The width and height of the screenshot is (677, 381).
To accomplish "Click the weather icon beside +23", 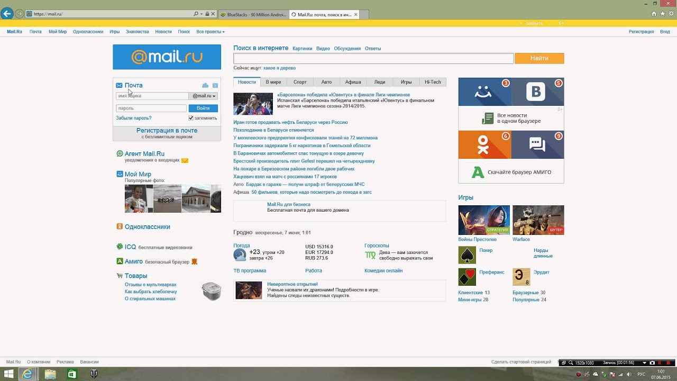I will (240, 255).
